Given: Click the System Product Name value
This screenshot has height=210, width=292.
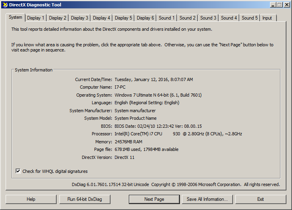Looking at the screenshot, I should [135, 118].
